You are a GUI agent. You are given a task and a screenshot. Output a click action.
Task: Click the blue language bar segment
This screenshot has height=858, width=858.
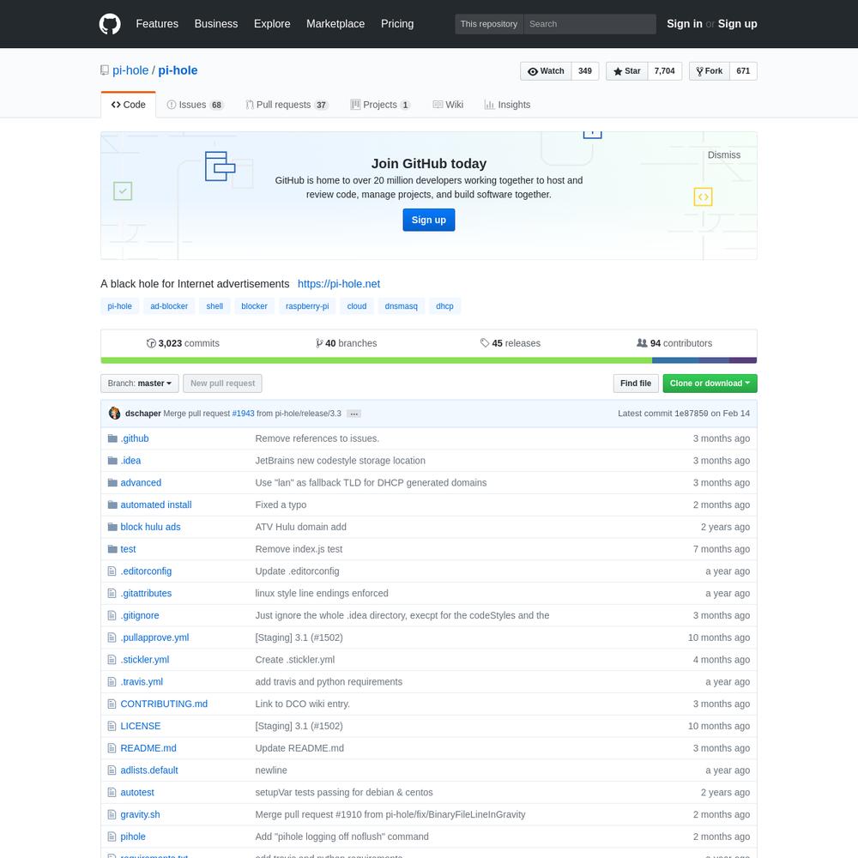point(674,360)
